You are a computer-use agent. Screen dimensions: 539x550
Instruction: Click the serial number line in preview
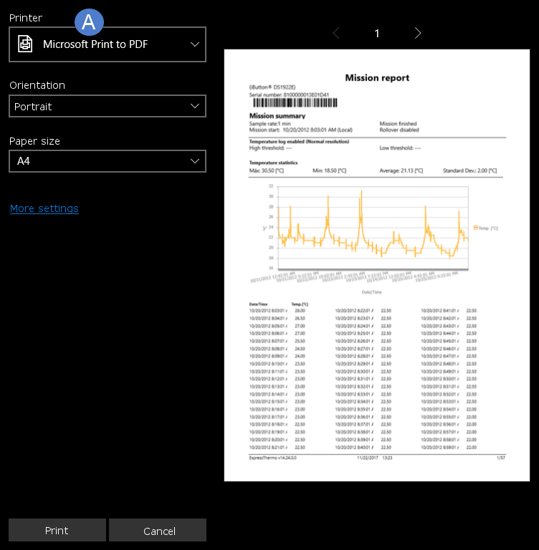(x=289, y=95)
